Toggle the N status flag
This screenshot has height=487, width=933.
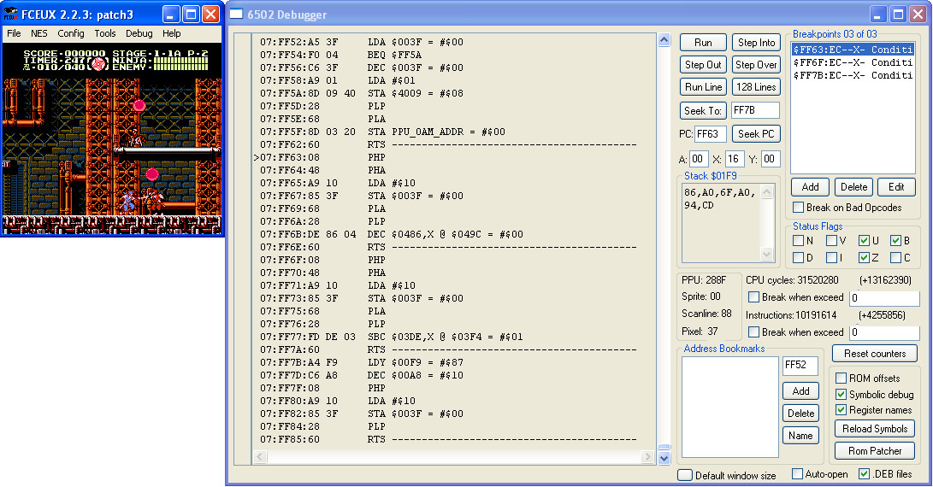coord(799,241)
